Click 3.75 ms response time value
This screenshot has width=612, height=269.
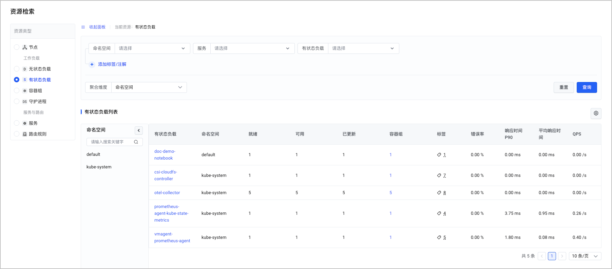tap(513, 213)
